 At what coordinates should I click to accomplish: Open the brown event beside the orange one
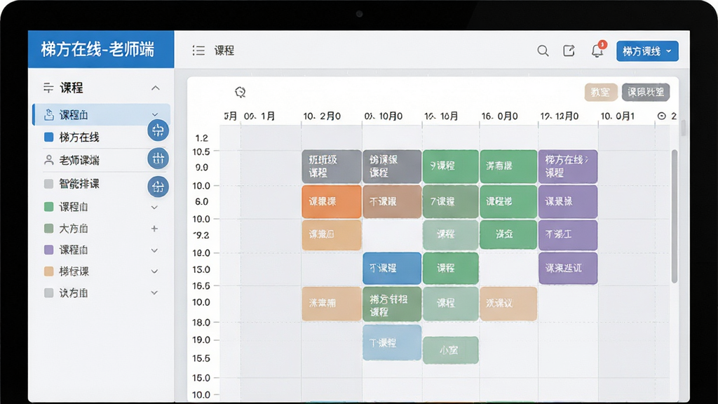tap(392, 201)
